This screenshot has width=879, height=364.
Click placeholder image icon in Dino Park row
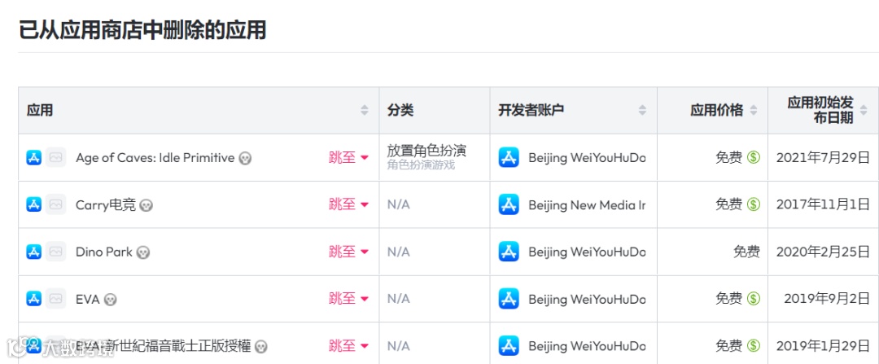[x=55, y=252]
